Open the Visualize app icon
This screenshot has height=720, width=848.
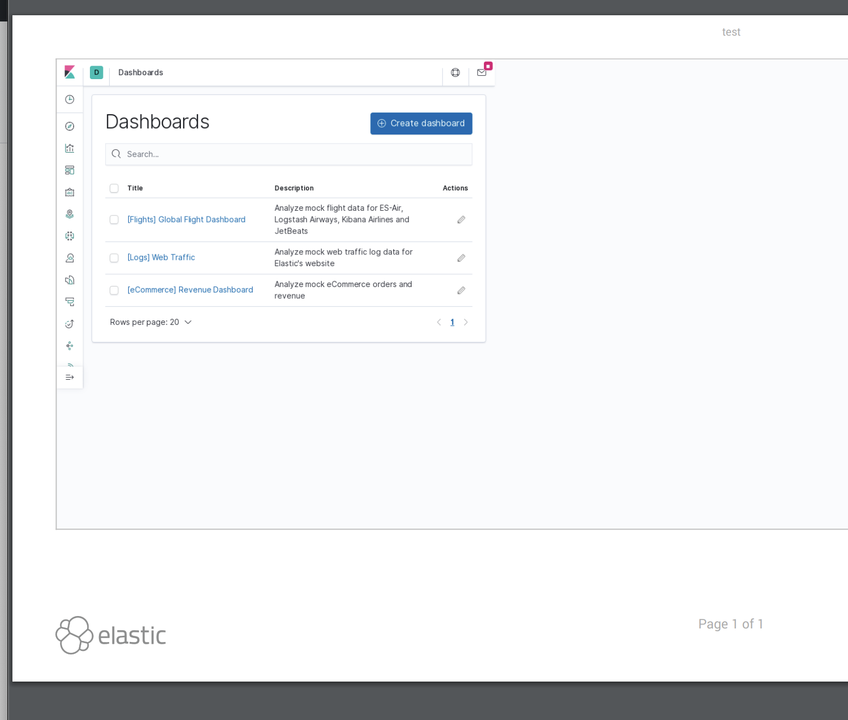tap(70, 148)
